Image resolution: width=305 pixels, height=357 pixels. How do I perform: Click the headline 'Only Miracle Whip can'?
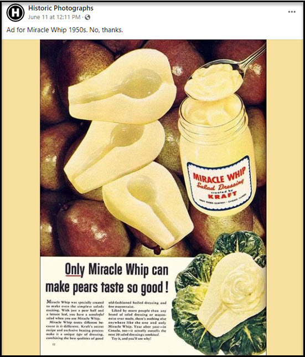click(117, 270)
